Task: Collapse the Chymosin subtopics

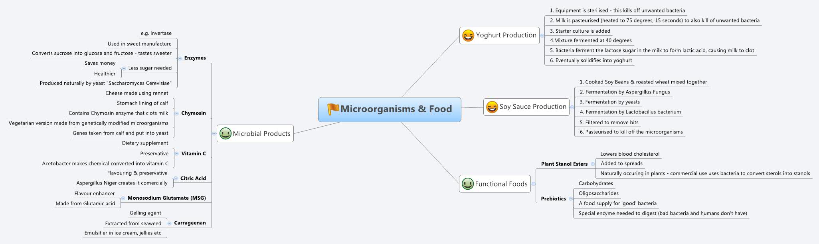Action: click(x=177, y=113)
